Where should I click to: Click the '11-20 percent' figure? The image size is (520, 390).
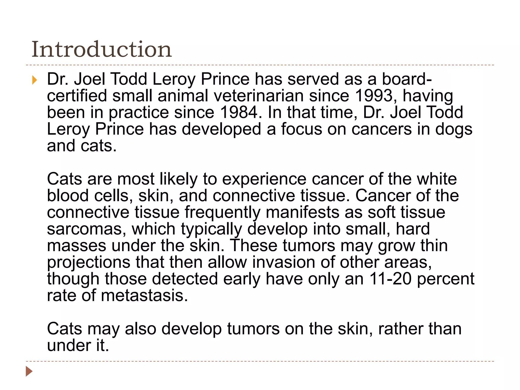click(422, 279)
